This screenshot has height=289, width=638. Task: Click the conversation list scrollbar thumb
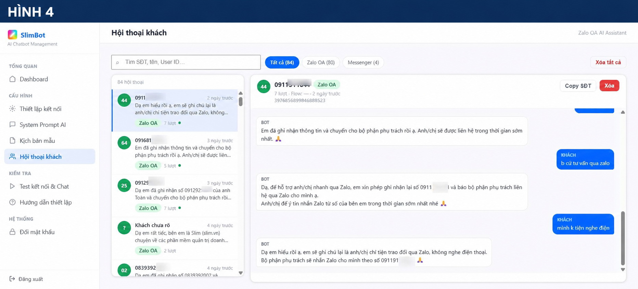(x=241, y=101)
